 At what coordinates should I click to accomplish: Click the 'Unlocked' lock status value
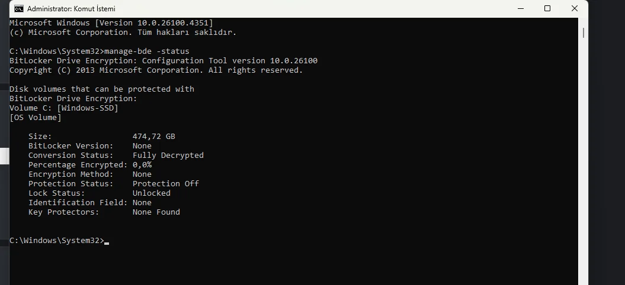(x=151, y=193)
